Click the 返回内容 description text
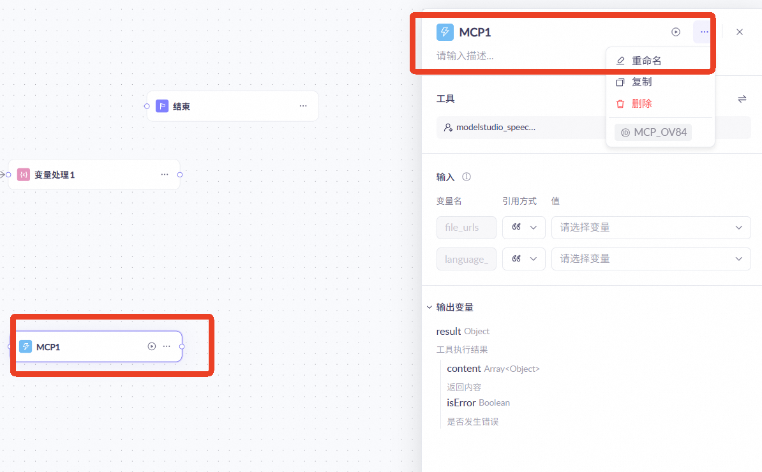 coord(464,387)
